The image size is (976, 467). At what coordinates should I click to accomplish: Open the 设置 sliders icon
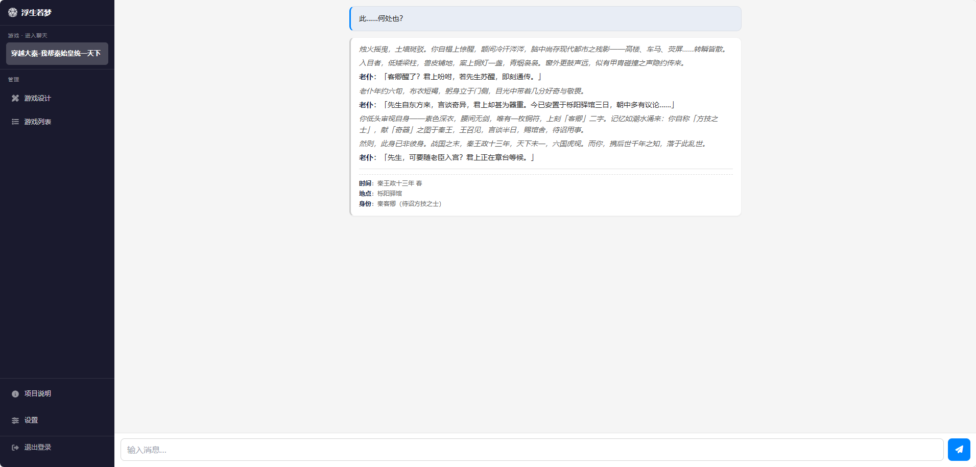[15, 420]
